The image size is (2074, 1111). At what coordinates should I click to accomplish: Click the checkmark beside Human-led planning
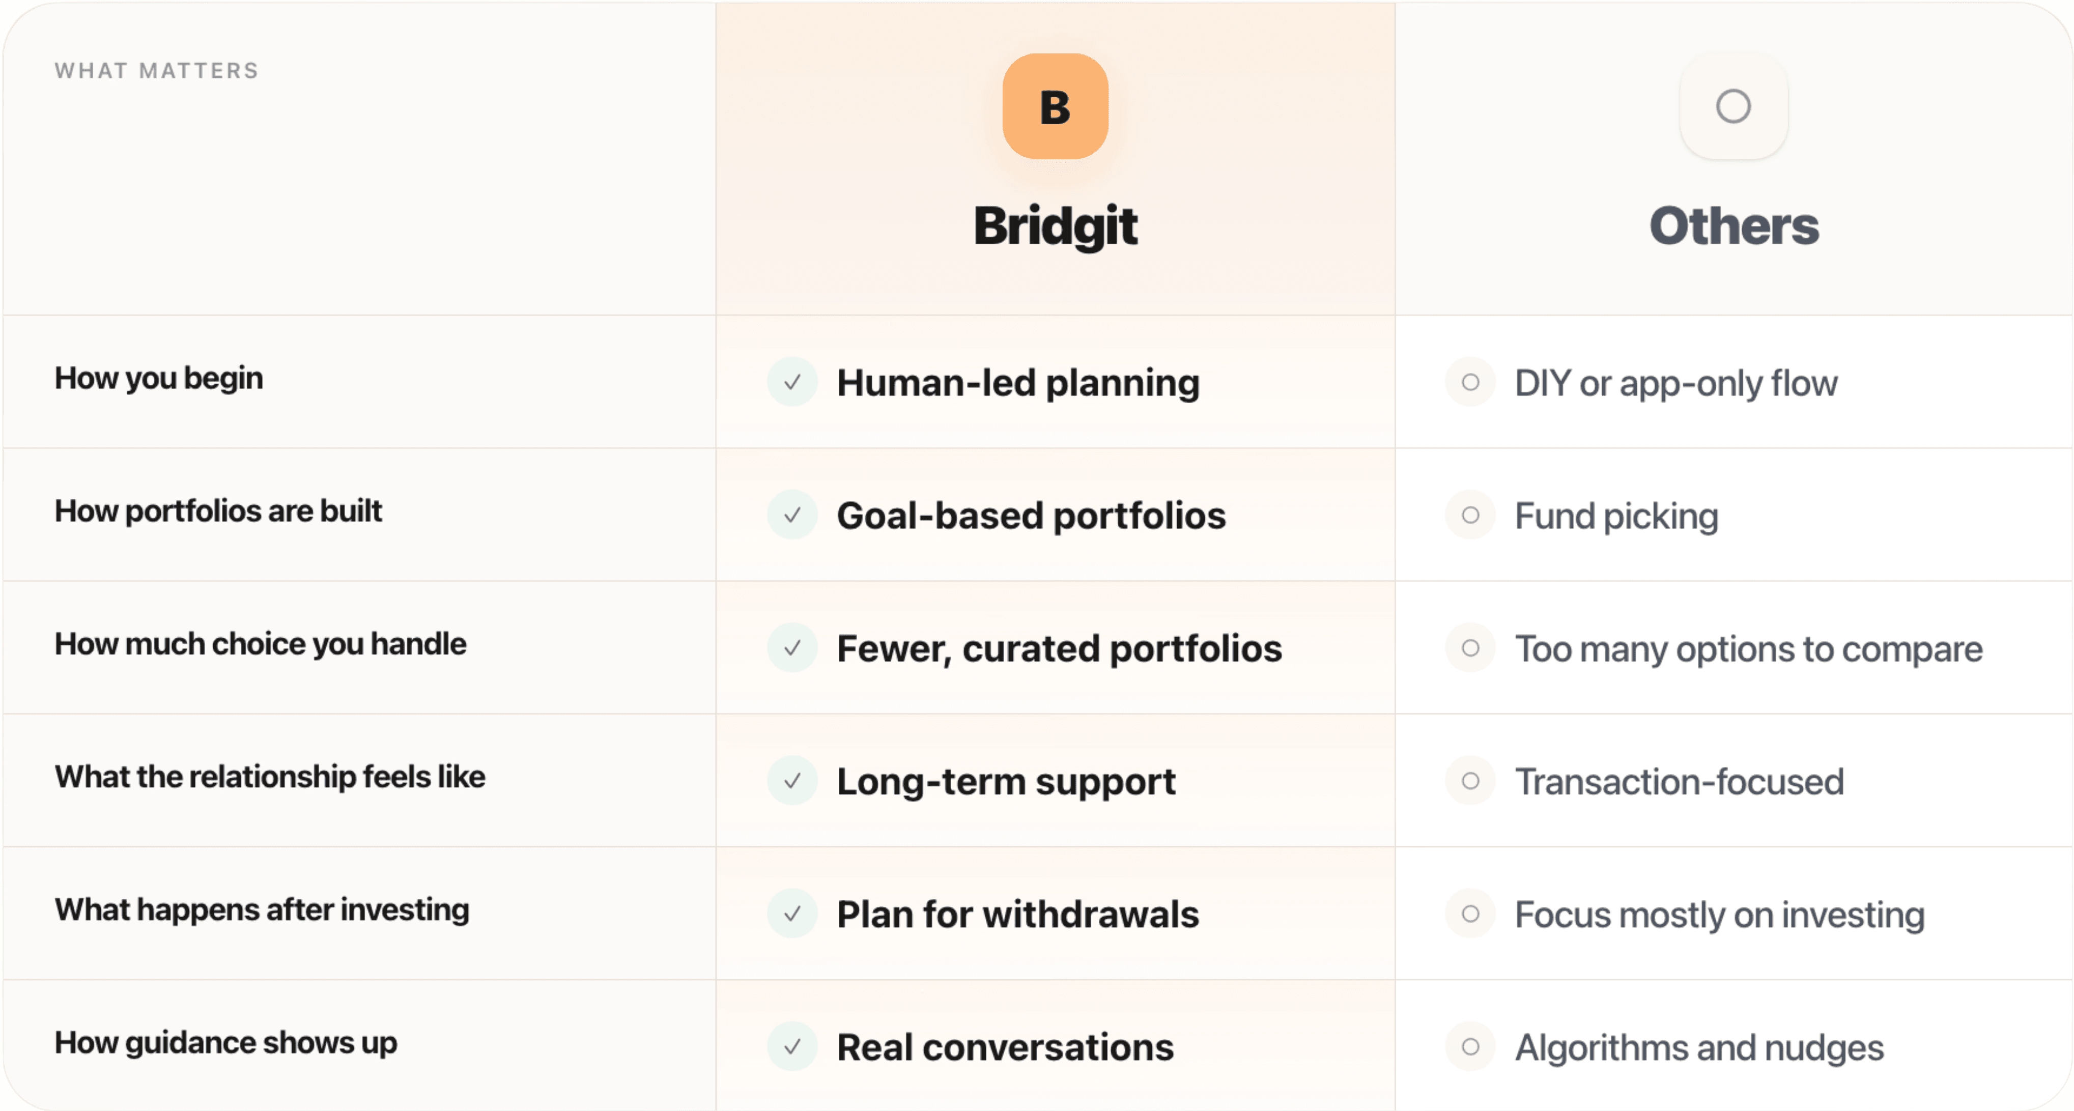coord(792,382)
